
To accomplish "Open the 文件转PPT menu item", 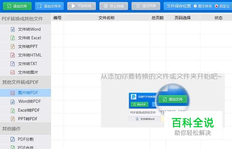I will [26, 46].
